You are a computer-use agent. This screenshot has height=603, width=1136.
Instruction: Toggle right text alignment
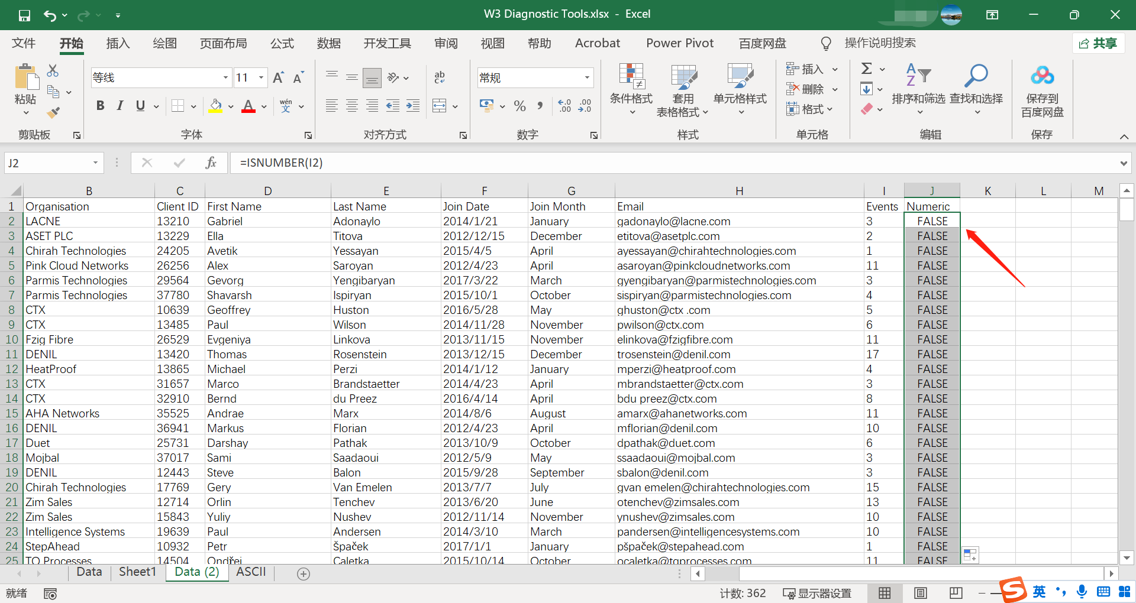(372, 106)
